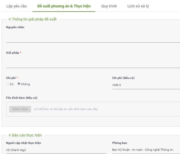Click the Thông tin giải pháp đề xuất heading
Screen dimensions: 180x154
point(34,19)
